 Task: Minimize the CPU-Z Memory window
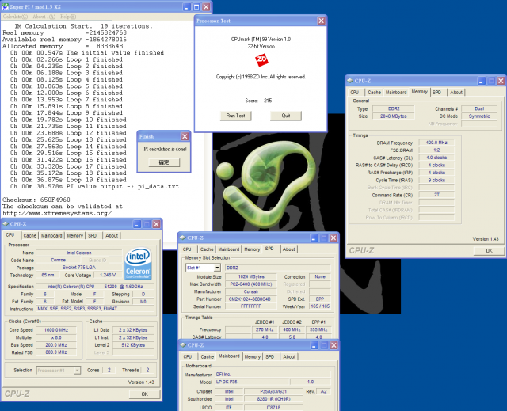[x=481, y=81]
